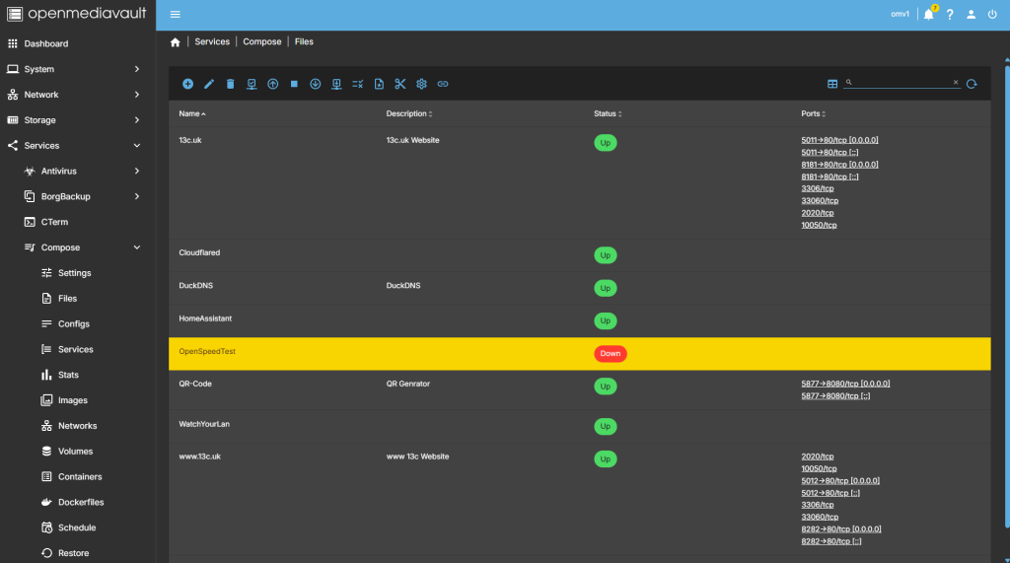Viewport: 1010px width, 563px height.
Task: Open Containers in the Compose sidebar
Action: (80, 476)
